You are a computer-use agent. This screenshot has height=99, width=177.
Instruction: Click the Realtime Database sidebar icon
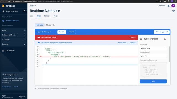pos(4,21)
